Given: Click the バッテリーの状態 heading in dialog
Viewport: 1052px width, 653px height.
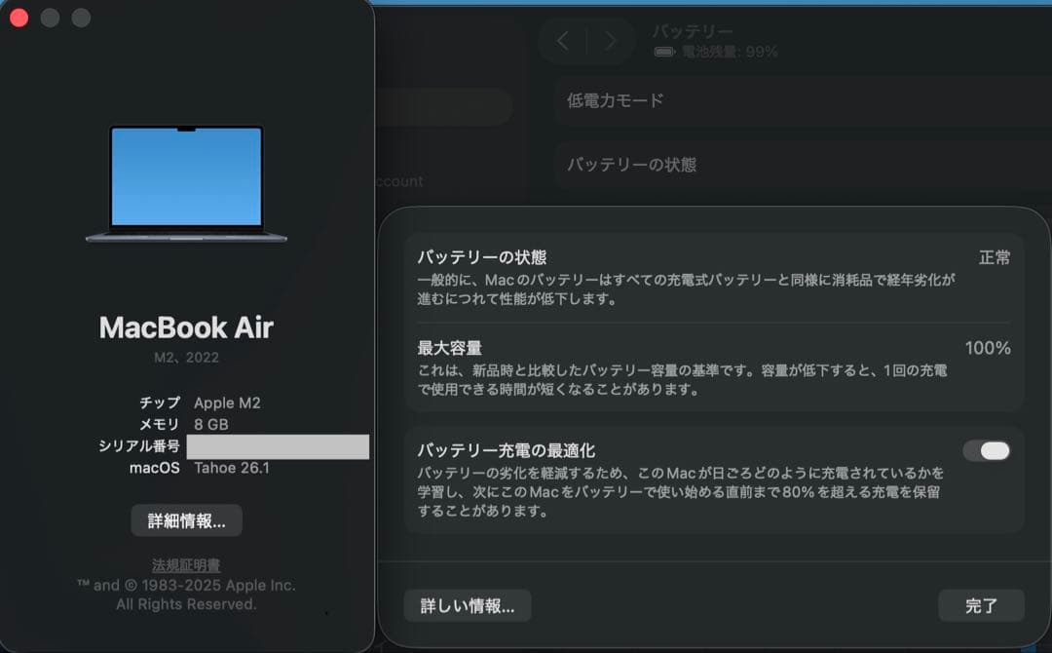Looking at the screenshot, I should tap(482, 257).
